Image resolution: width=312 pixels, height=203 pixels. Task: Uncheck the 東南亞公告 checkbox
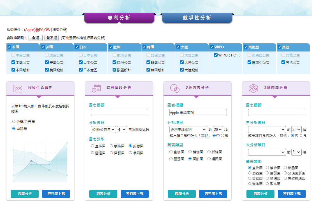pyautogui.click(x=249, y=62)
